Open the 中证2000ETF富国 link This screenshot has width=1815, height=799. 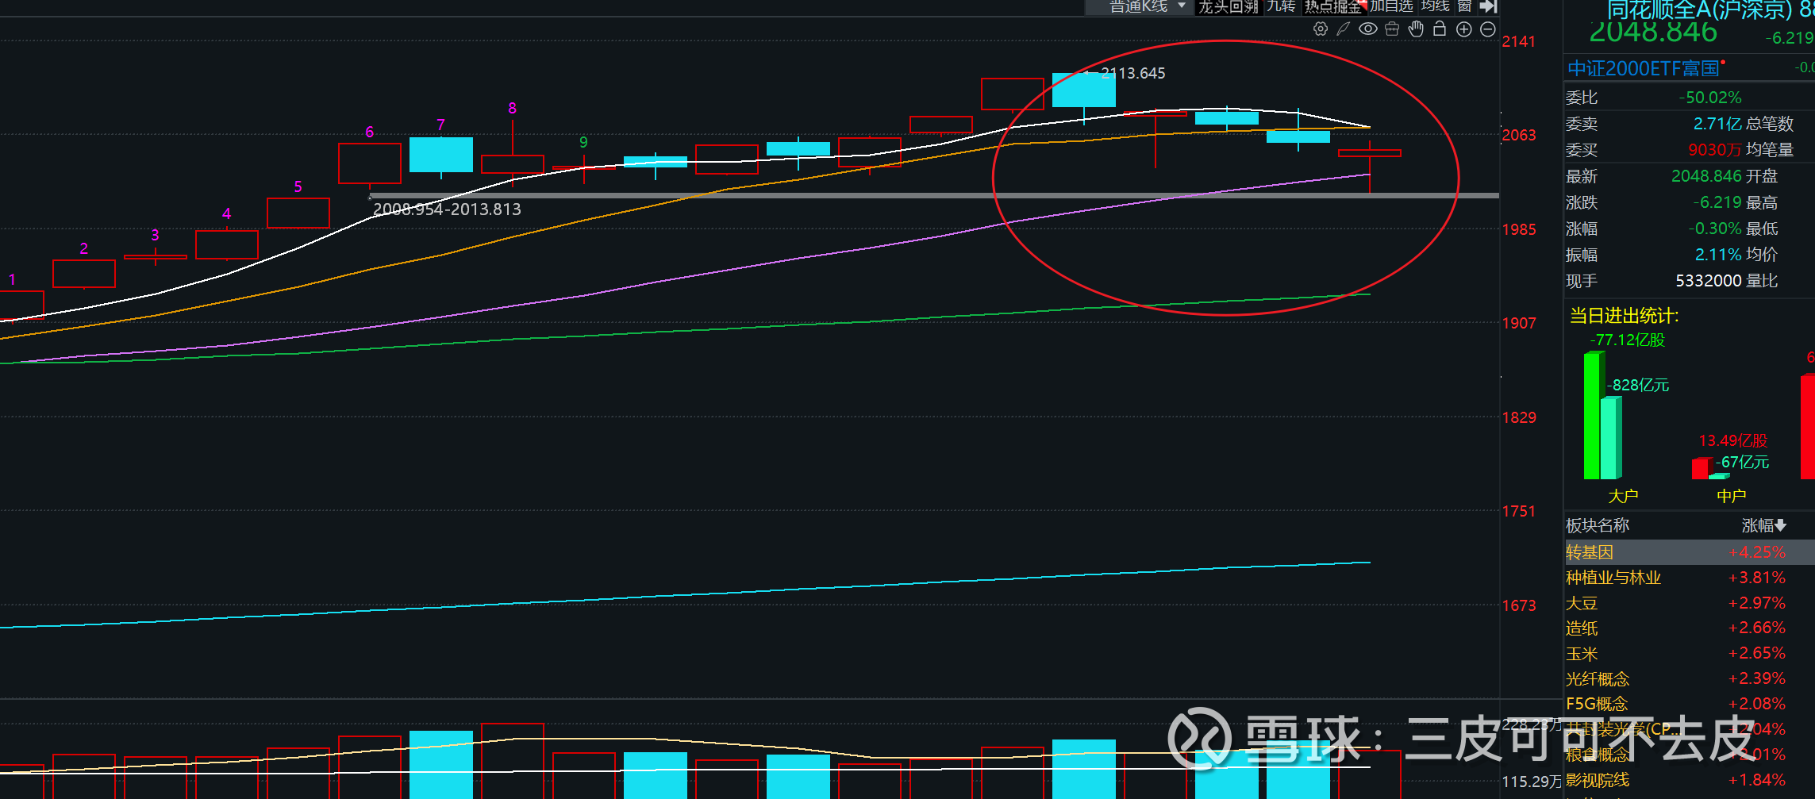[1643, 68]
